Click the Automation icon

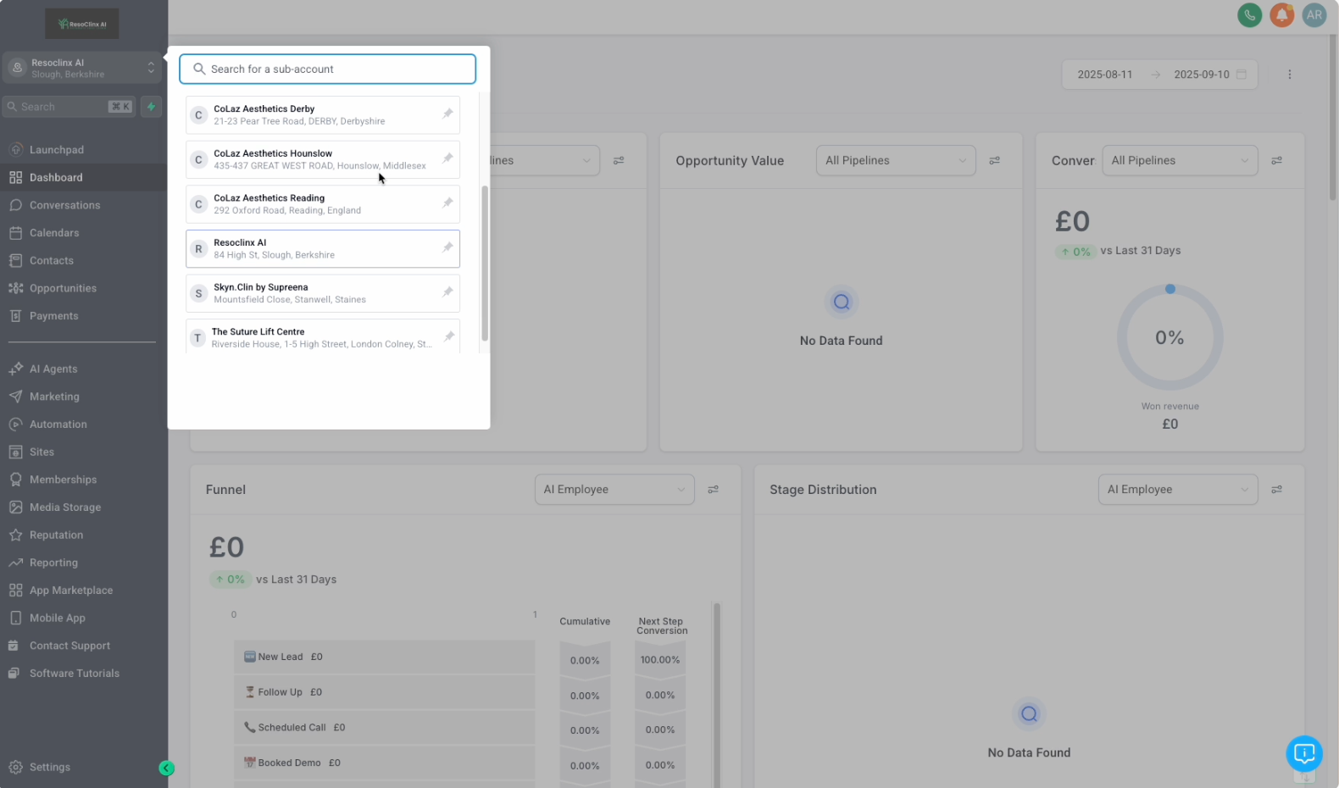pos(15,425)
